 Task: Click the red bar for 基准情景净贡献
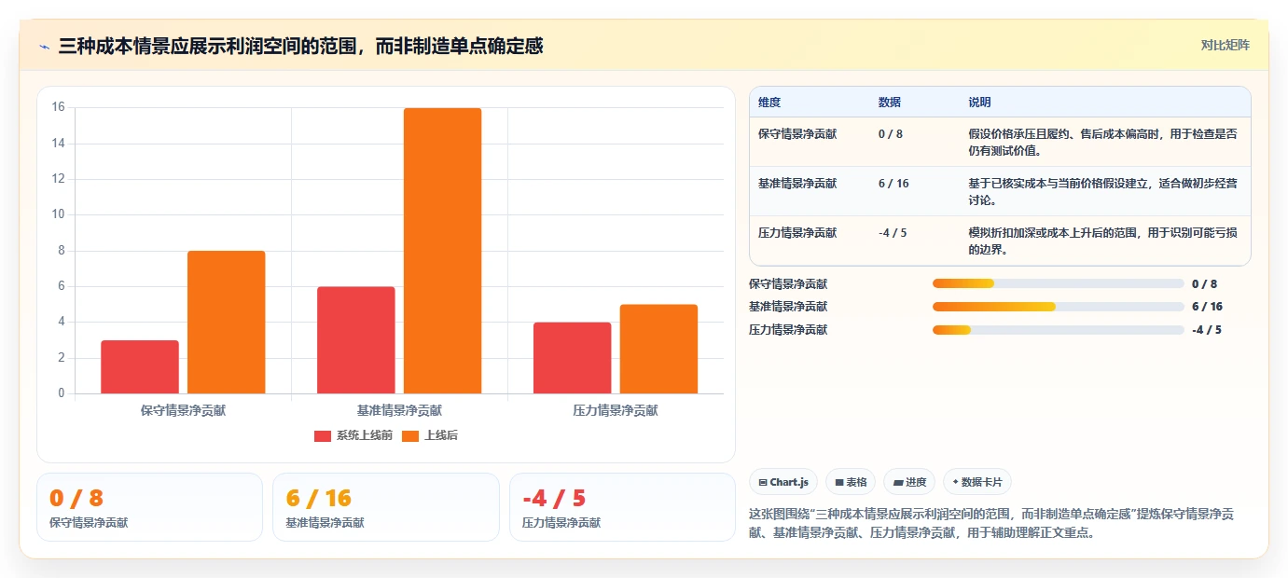click(x=356, y=340)
